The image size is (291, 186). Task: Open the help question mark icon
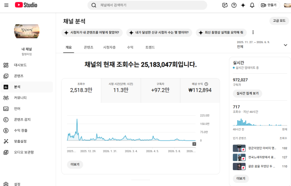(x=234, y=5)
